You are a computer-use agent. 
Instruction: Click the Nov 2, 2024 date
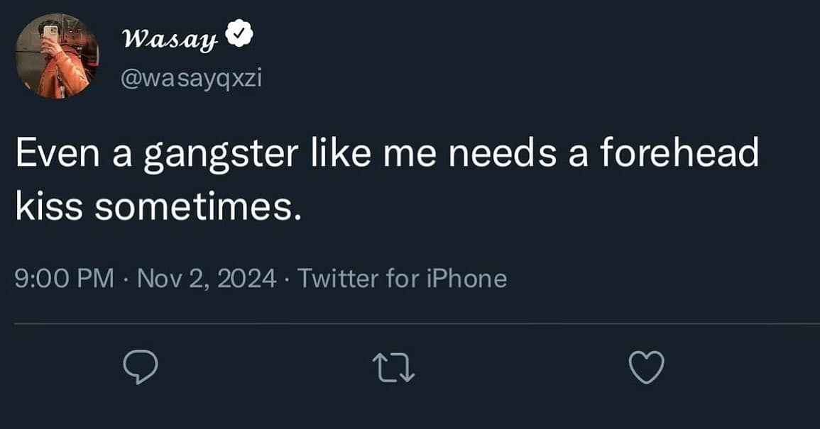204,278
